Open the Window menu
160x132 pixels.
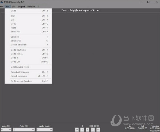[x=31, y=6]
